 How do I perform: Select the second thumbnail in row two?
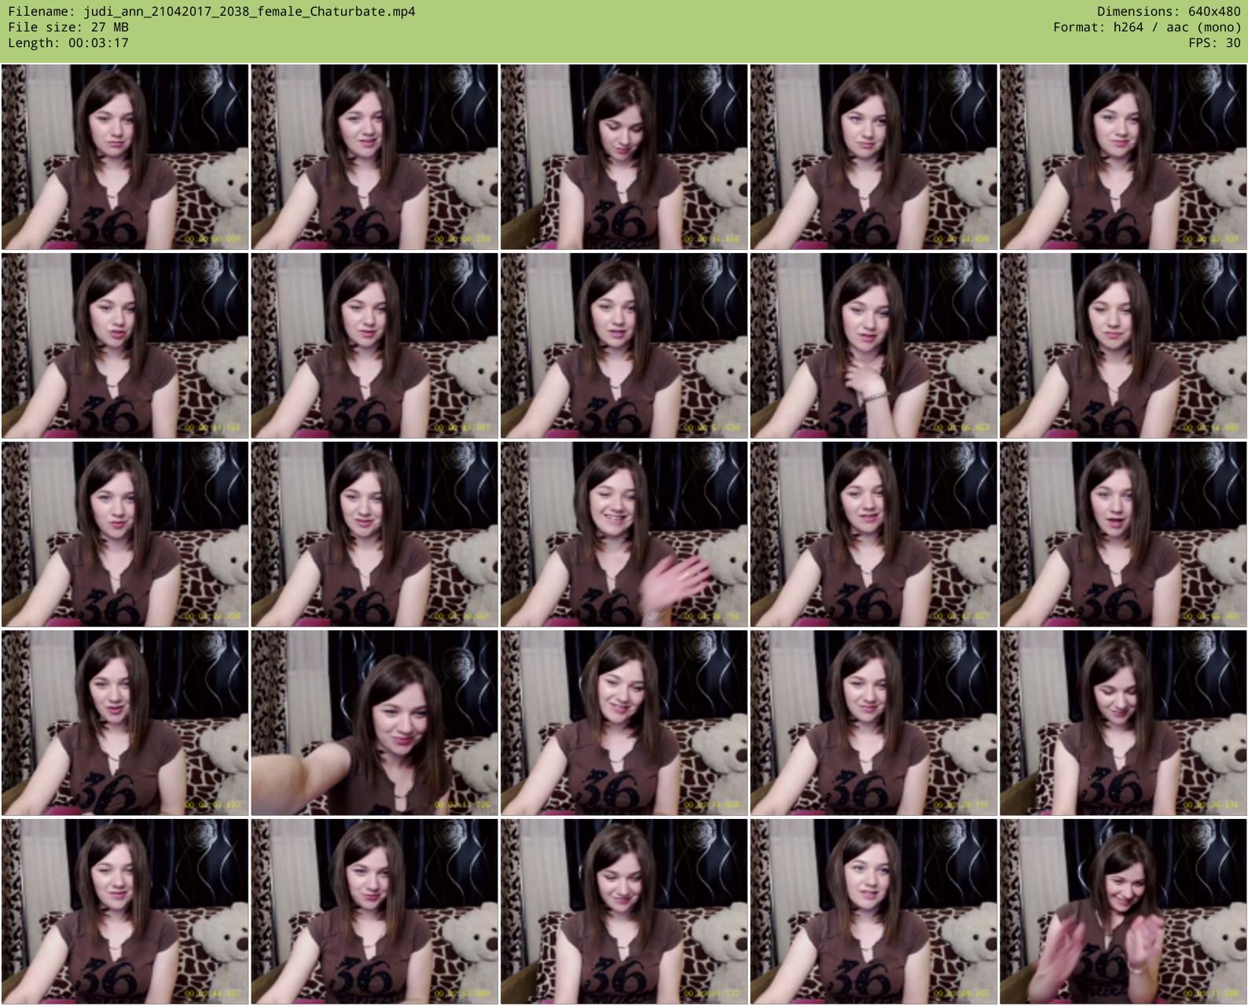(x=374, y=346)
